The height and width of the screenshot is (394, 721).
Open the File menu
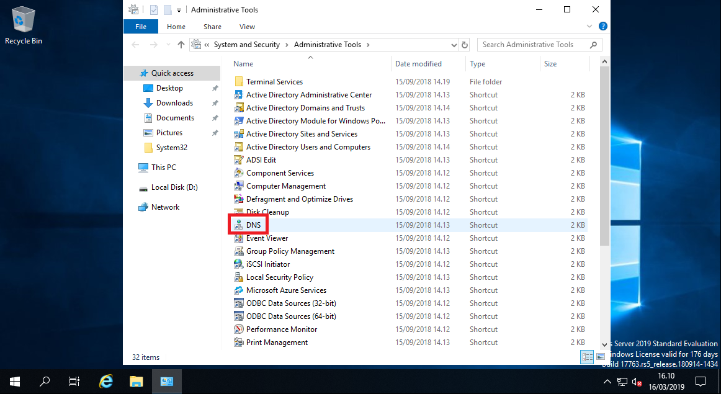point(140,27)
